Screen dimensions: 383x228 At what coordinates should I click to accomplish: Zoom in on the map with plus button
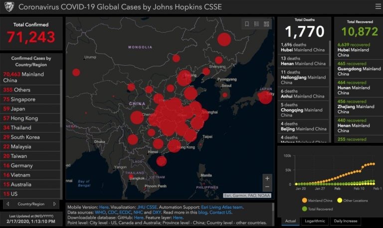pyautogui.click(x=267, y=178)
